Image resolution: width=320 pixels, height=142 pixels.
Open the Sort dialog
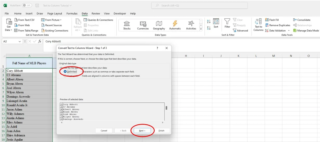pyautogui.click(x=216, y=23)
